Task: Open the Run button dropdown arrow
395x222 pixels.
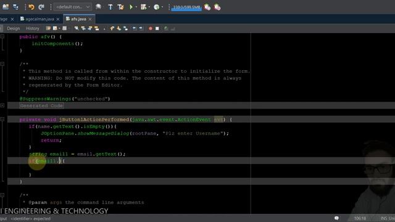Action: 136,7
